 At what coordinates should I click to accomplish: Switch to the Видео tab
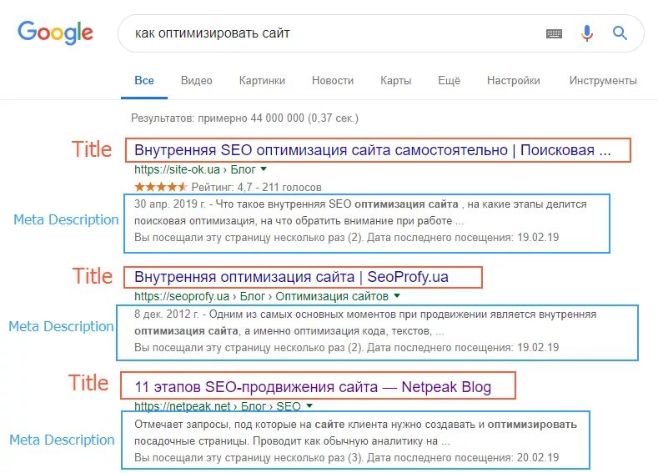click(196, 81)
